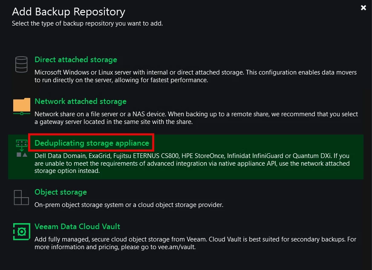This screenshot has width=372, height=270.
Task: Click the Direct attached storage disk icon
Action: (x=21, y=64)
